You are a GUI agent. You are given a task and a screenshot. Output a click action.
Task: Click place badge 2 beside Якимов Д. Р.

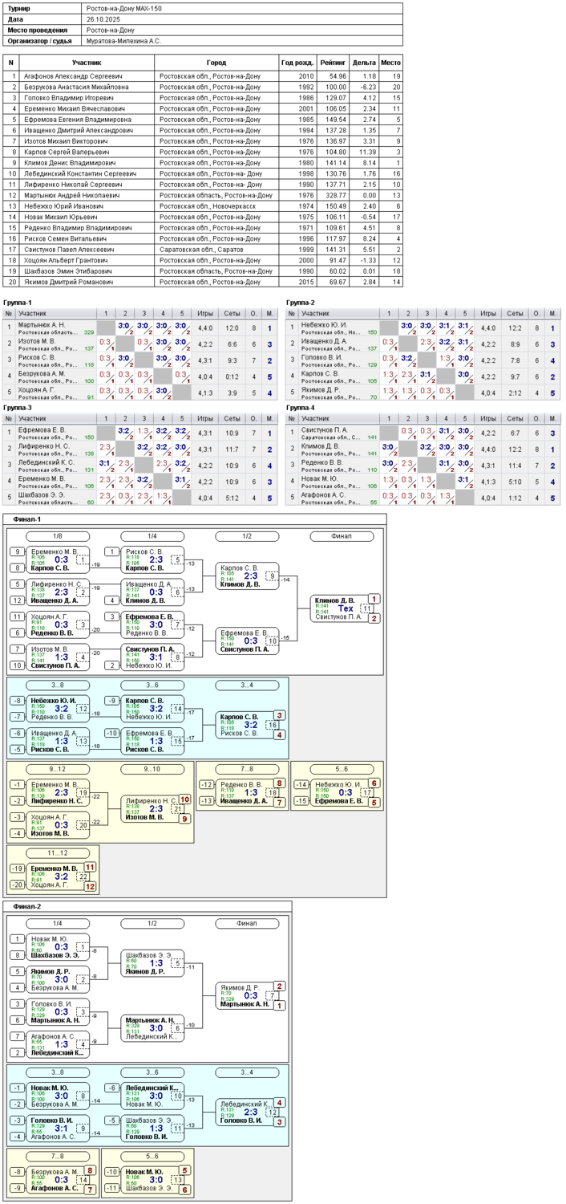coord(280,986)
